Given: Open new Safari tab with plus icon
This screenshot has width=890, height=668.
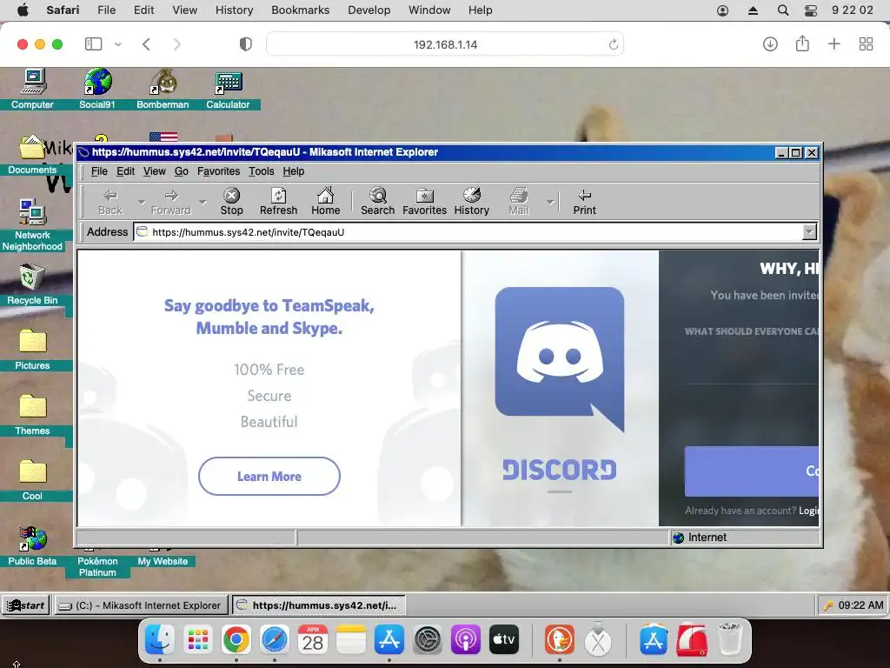Looking at the screenshot, I should coord(834,43).
